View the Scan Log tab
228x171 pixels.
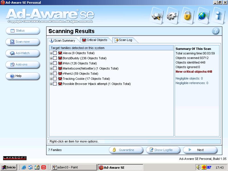tap(124, 40)
